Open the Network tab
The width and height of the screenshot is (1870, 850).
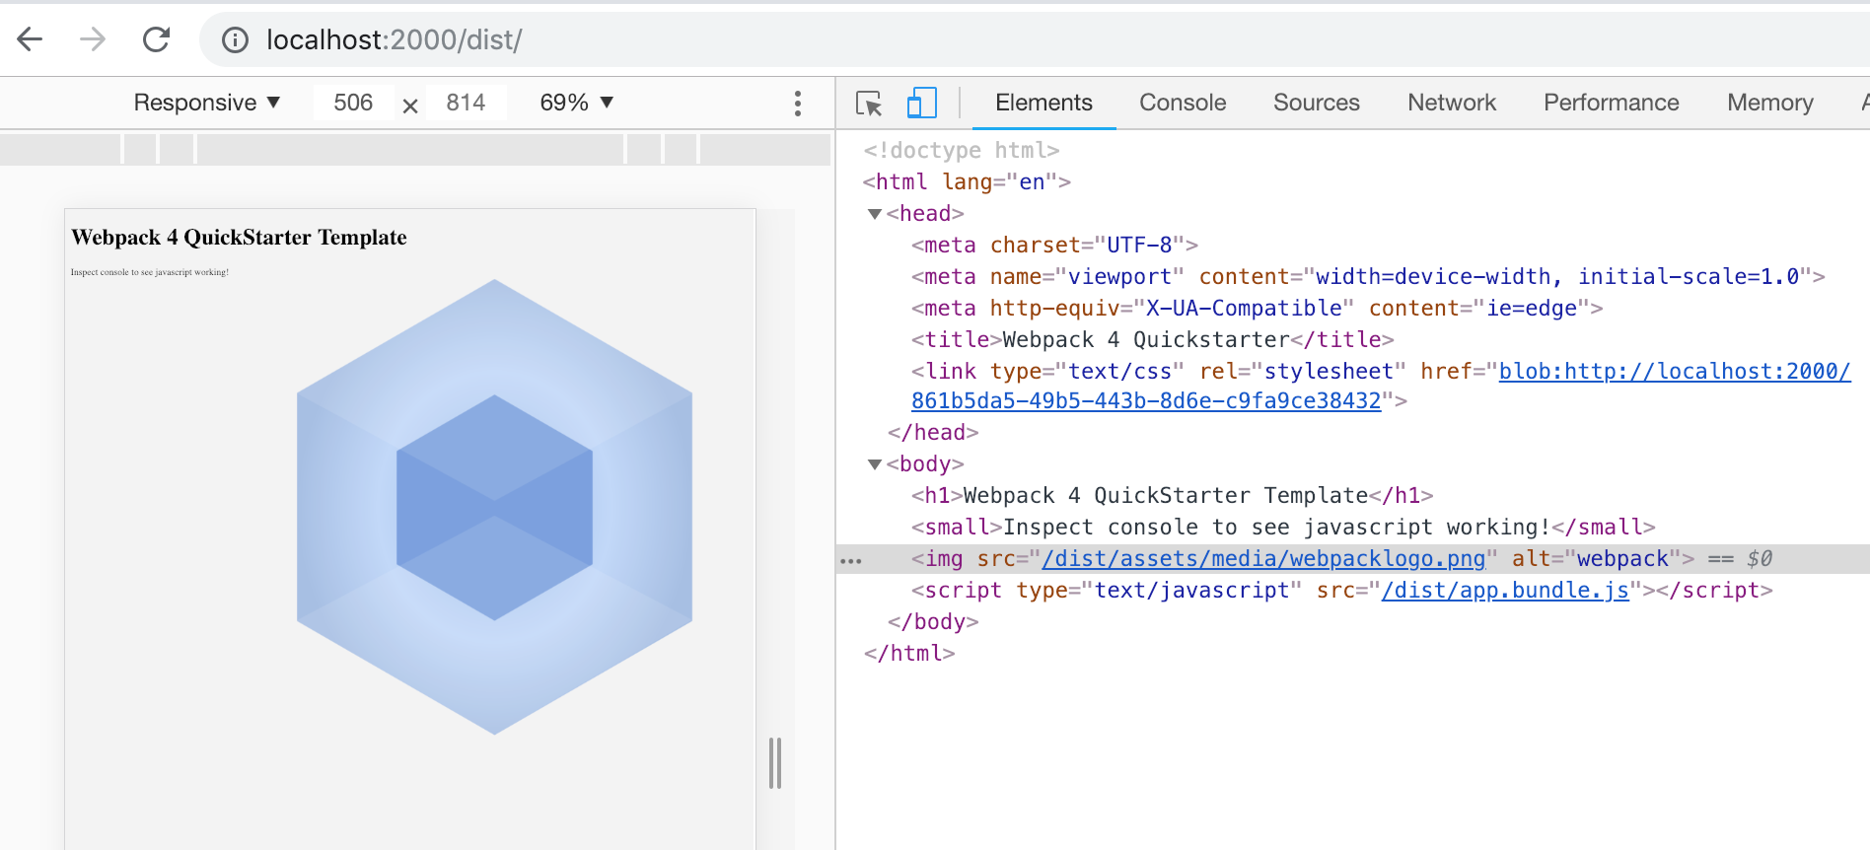pos(1451,103)
